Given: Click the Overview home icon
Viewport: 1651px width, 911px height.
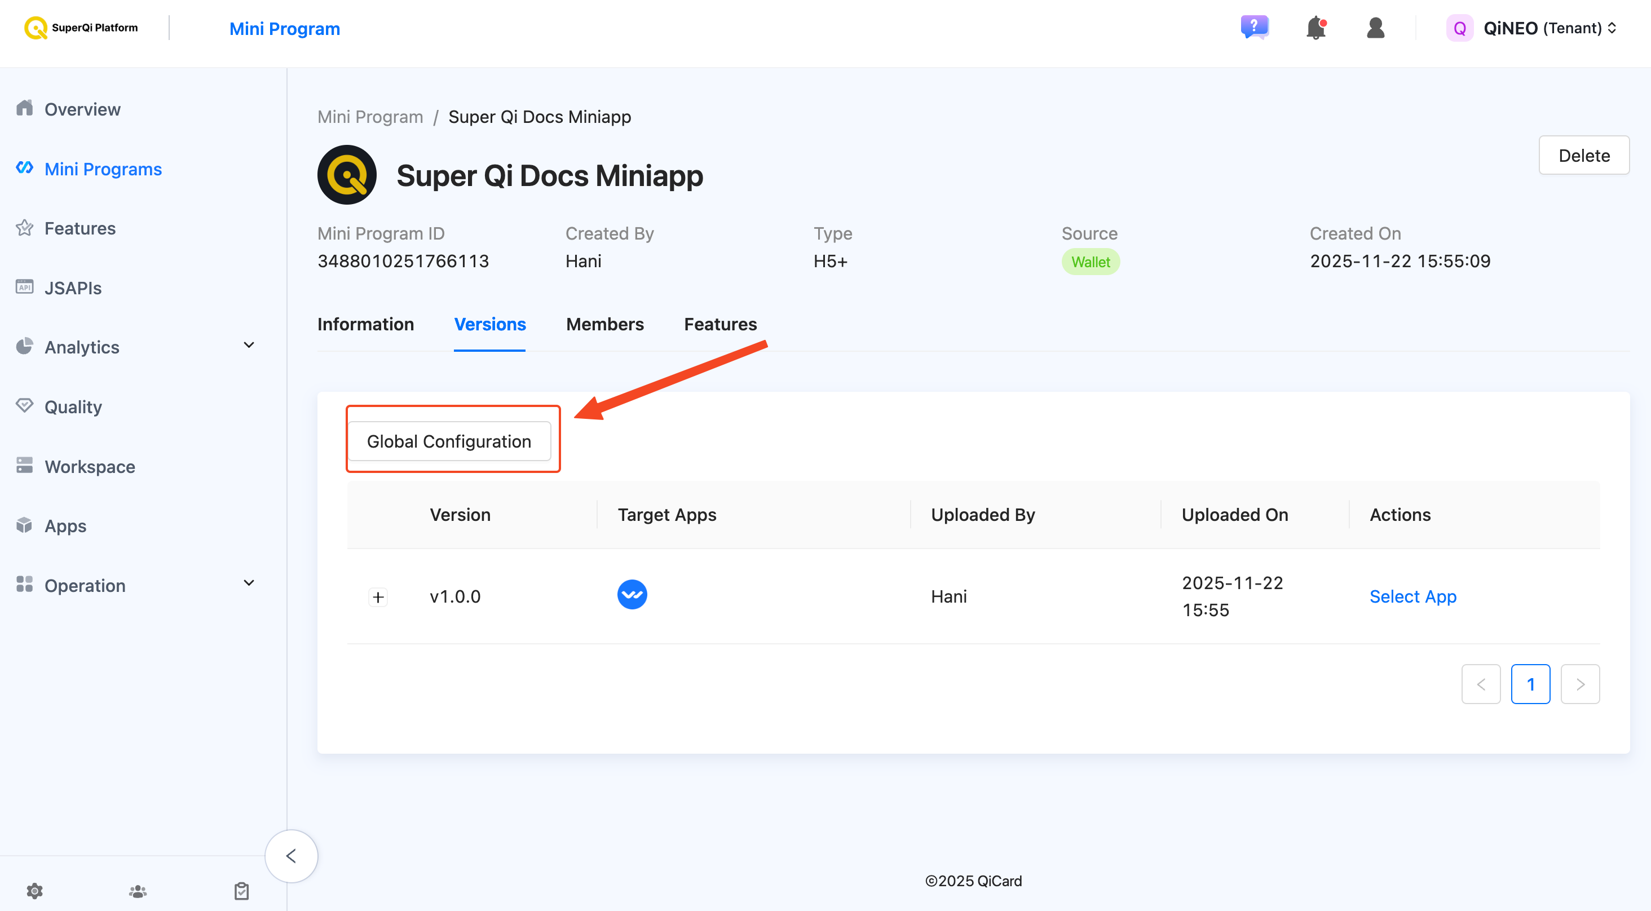Looking at the screenshot, I should pyautogui.click(x=24, y=108).
